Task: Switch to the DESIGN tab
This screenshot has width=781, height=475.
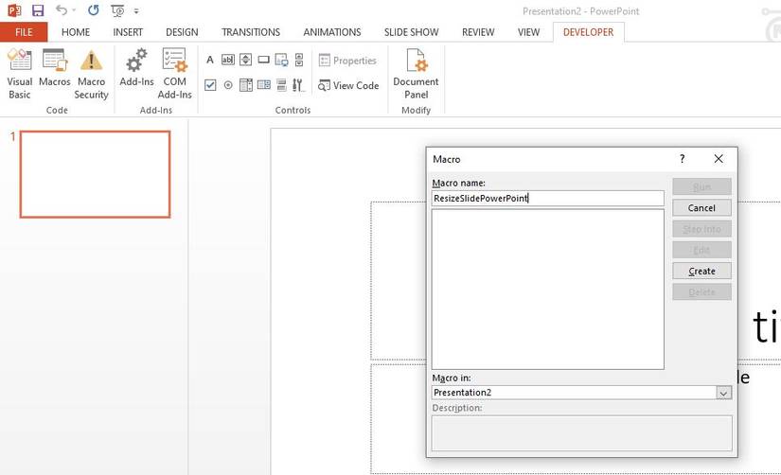Action: (x=182, y=32)
